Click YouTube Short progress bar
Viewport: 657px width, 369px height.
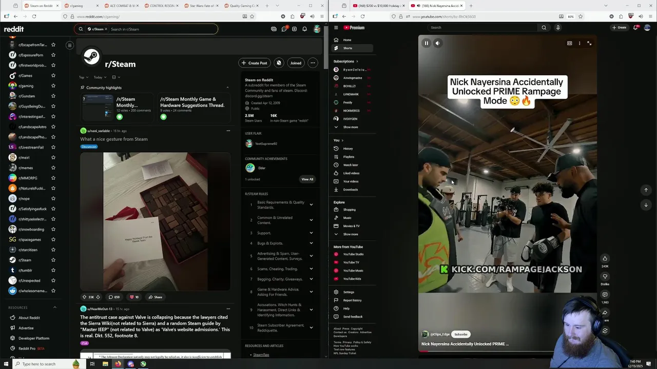tap(507, 352)
